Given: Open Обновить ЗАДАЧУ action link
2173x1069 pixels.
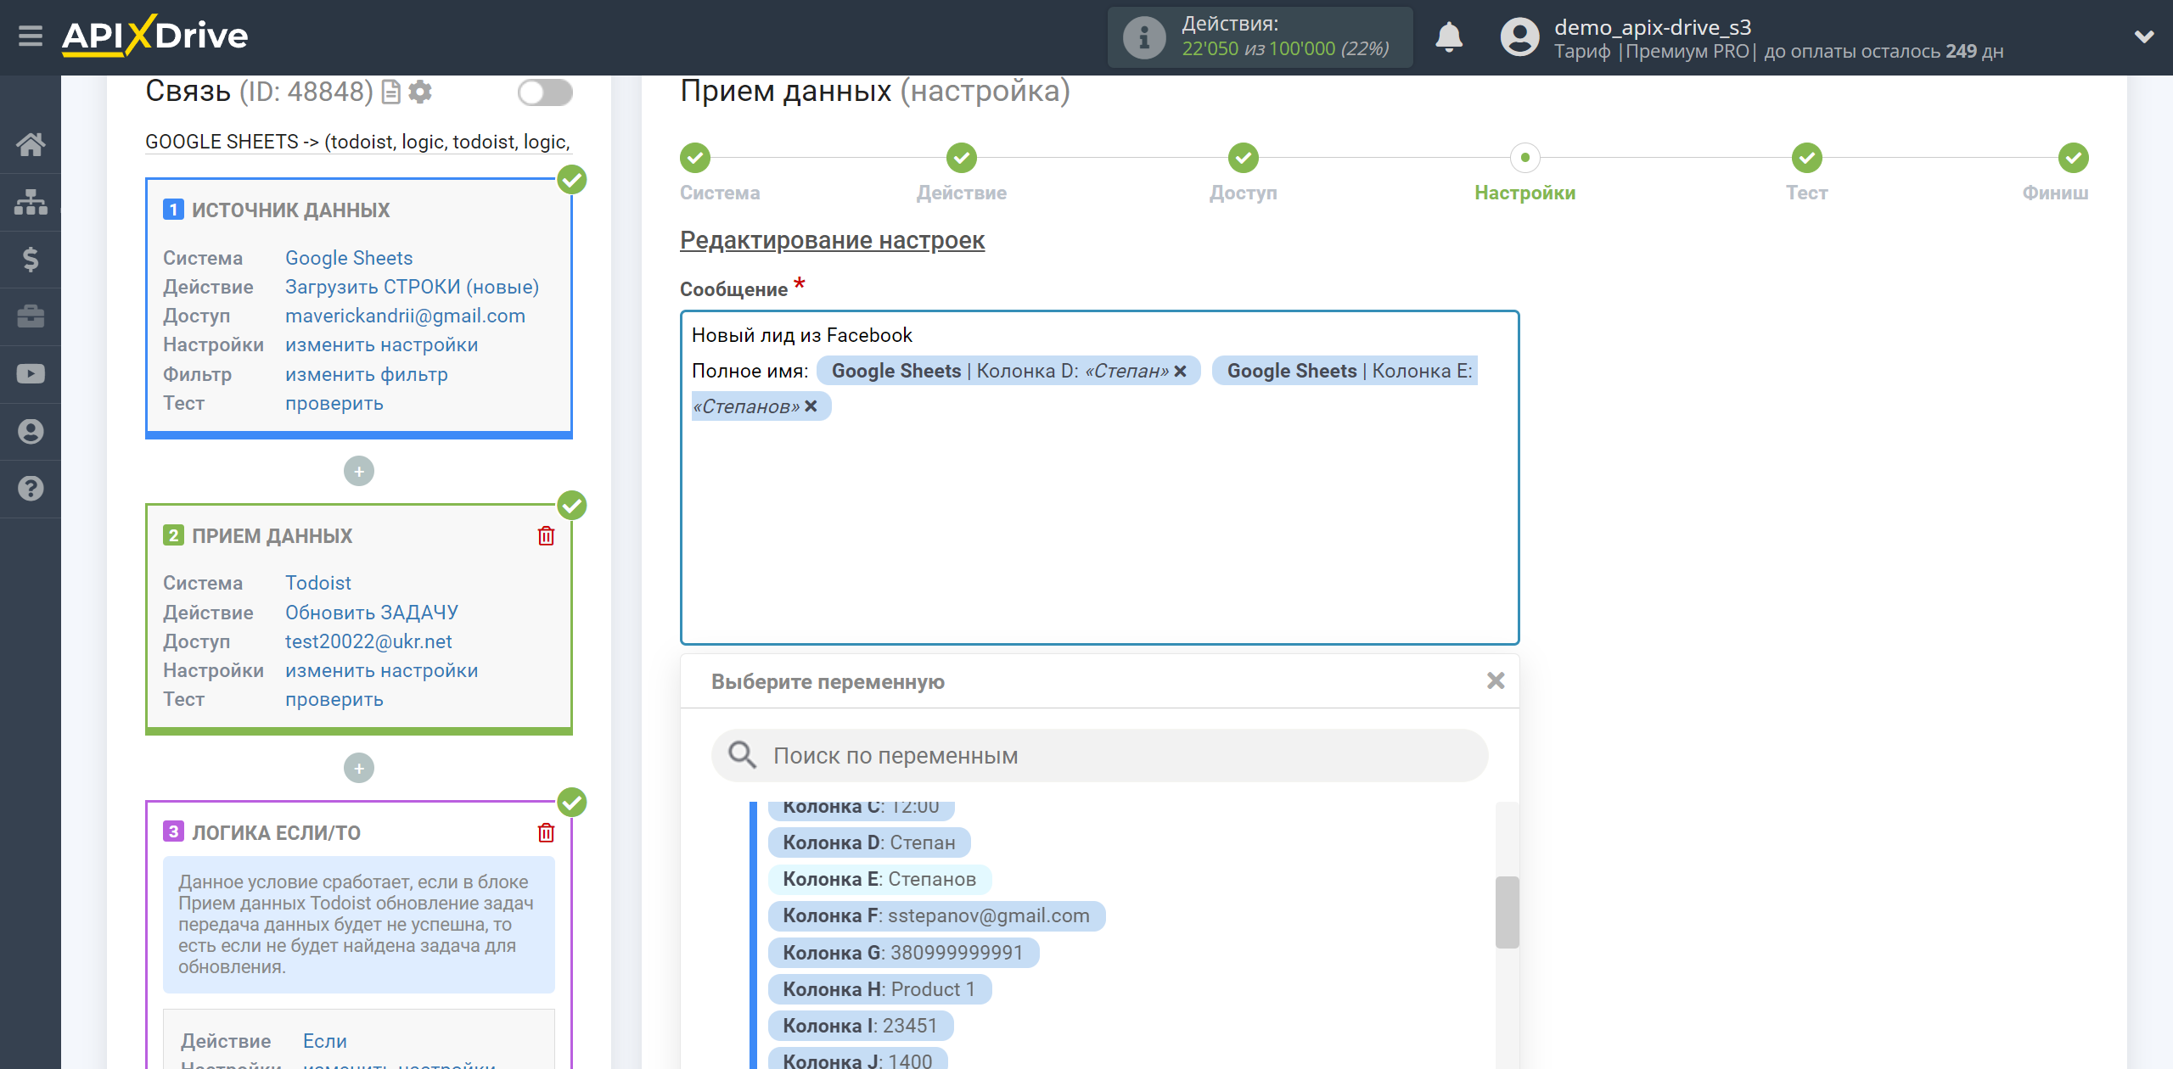Looking at the screenshot, I should click(372, 613).
